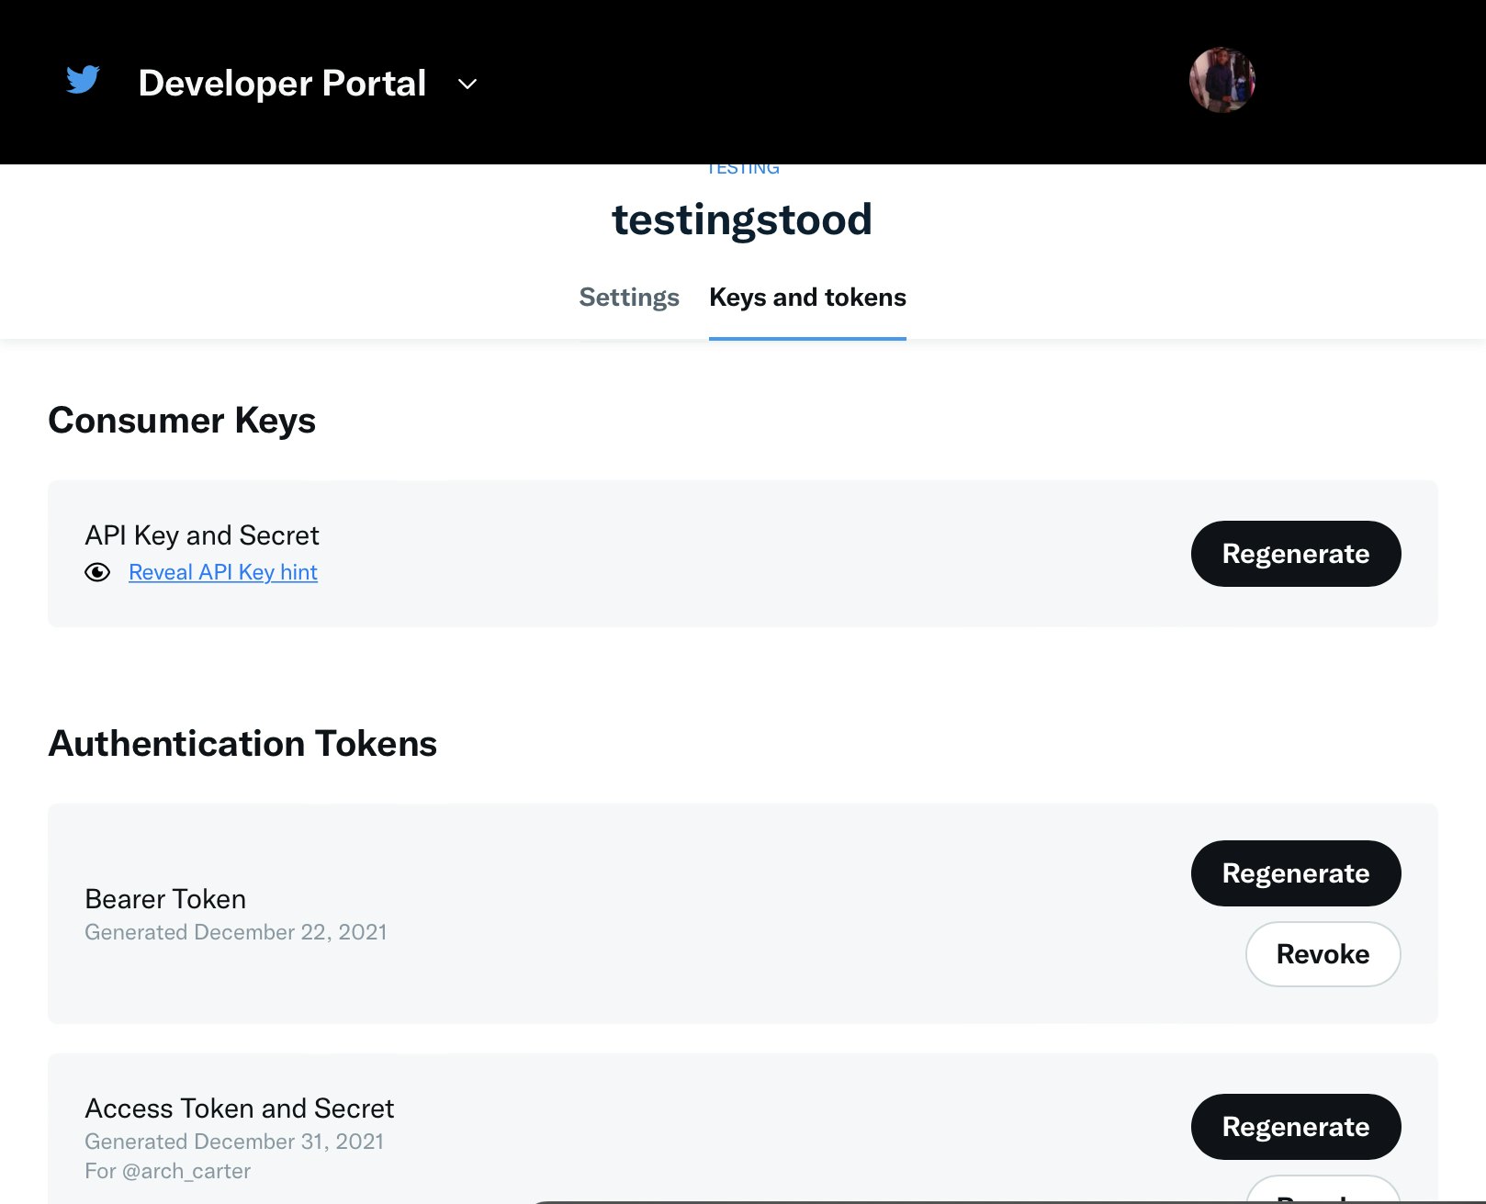Click the For @arch_carter text
Image resolution: width=1486 pixels, height=1204 pixels.
pos(167,1172)
